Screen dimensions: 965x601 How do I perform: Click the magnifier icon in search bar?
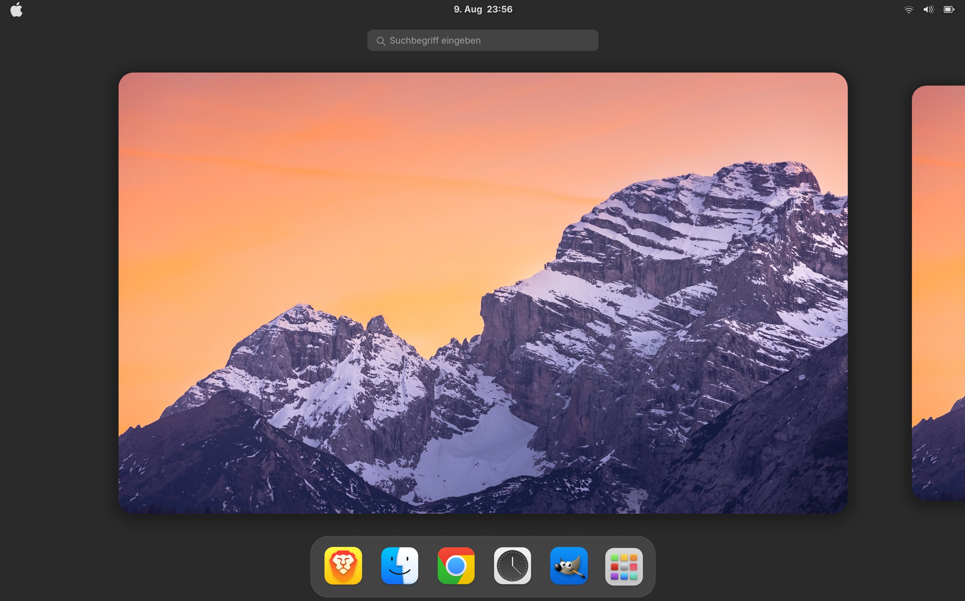(381, 41)
